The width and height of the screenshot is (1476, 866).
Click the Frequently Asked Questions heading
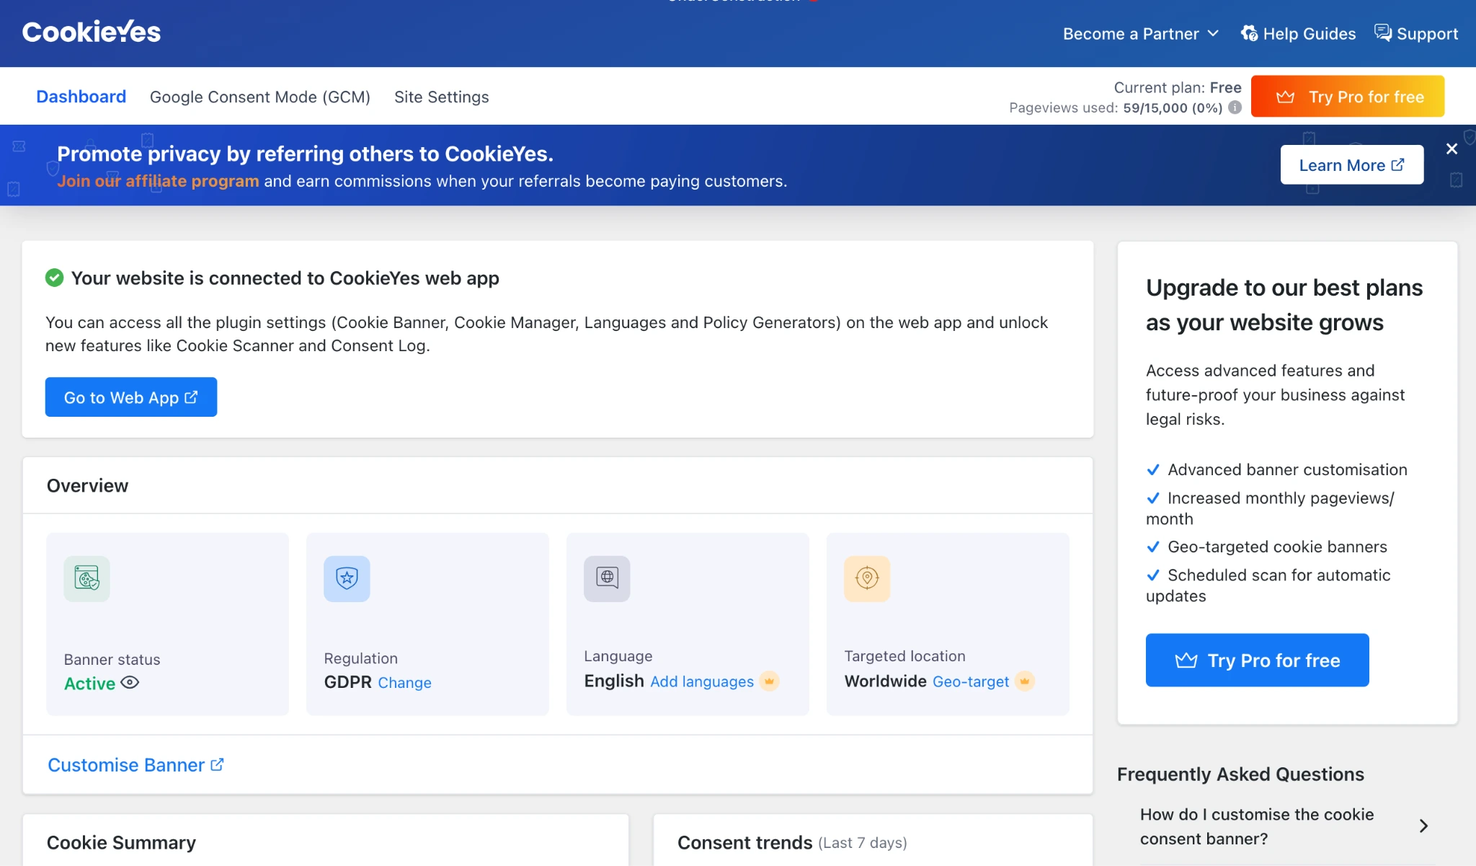click(x=1240, y=774)
